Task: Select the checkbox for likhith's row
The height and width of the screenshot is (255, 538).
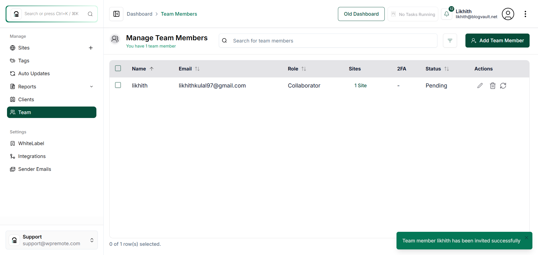Action: tap(118, 85)
